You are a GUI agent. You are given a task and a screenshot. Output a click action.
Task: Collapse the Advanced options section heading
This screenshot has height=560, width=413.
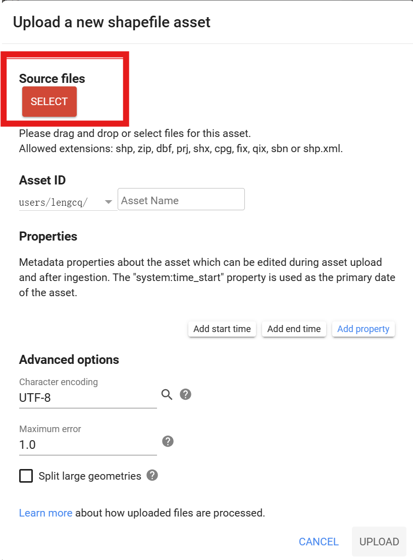coord(69,360)
